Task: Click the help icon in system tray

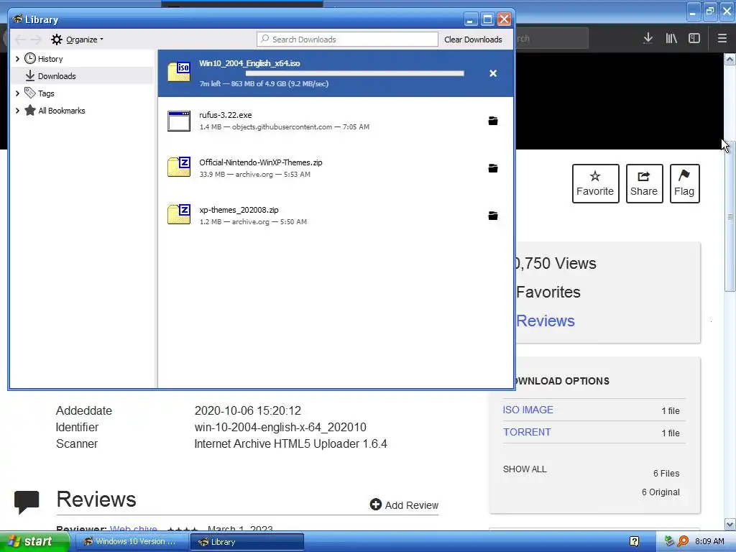Action: [634, 542]
